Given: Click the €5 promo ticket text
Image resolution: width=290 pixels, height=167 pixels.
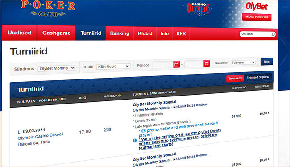Looking at the screenshot, I should click(x=178, y=129).
